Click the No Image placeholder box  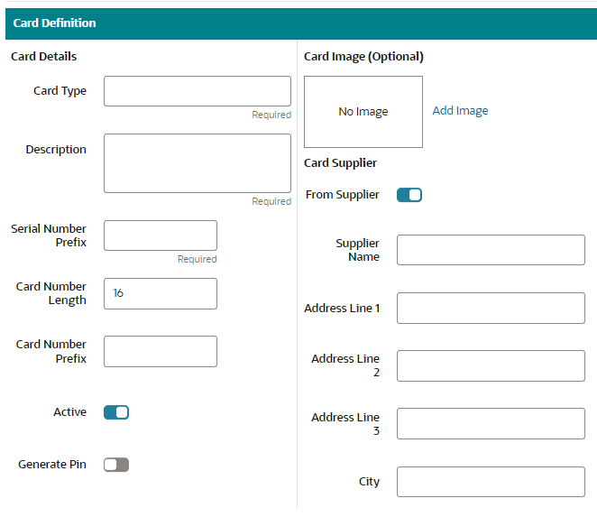[363, 112]
